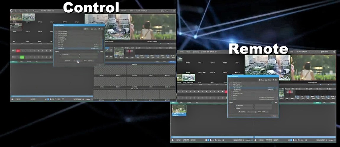Toggle loop on left DDR in Remote window

[x=216, y=140]
